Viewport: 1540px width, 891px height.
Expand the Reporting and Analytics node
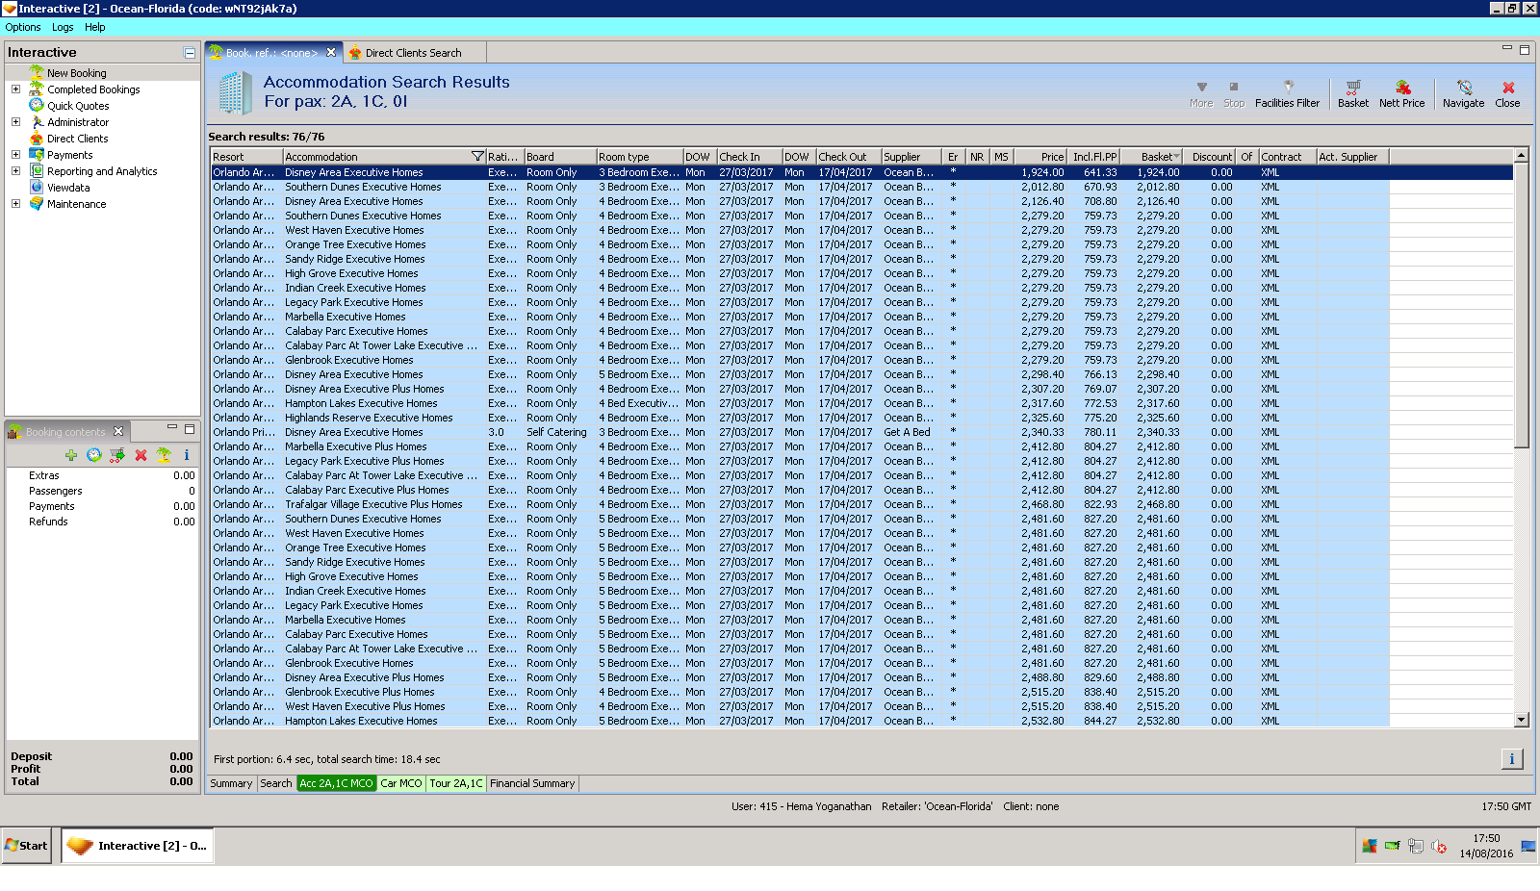pyautogui.click(x=15, y=171)
